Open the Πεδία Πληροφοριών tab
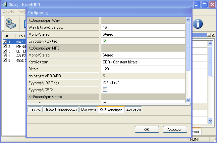The image size is (217, 143). click(60, 110)
